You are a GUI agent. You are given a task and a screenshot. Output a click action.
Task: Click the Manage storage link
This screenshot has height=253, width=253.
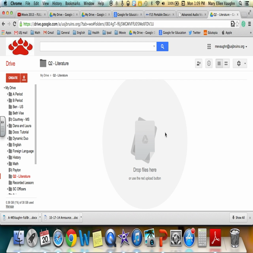point(10,206)
